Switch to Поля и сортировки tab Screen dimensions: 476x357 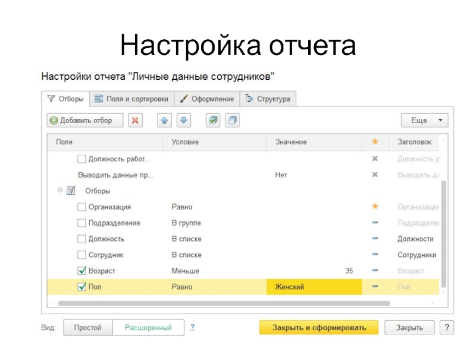[x=131, y=99]
